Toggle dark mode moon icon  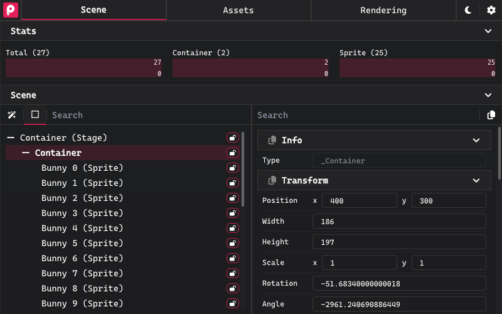(x=469, y=10)
